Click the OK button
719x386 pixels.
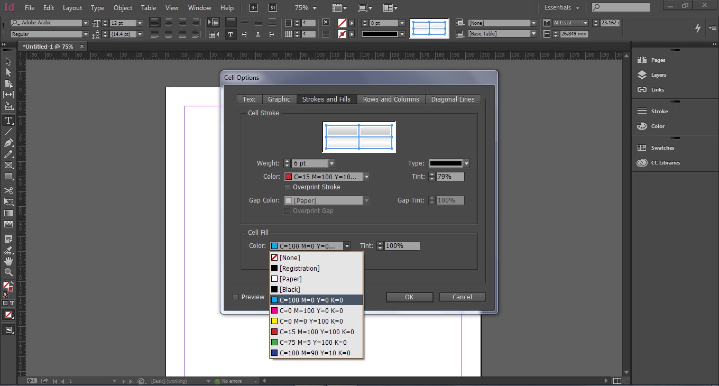409,297
